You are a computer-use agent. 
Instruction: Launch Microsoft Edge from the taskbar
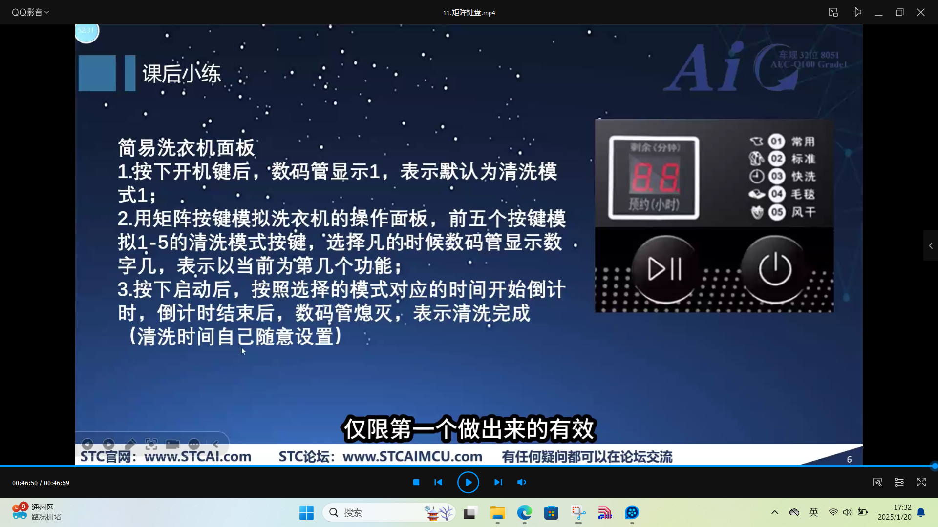pos(524,512)
